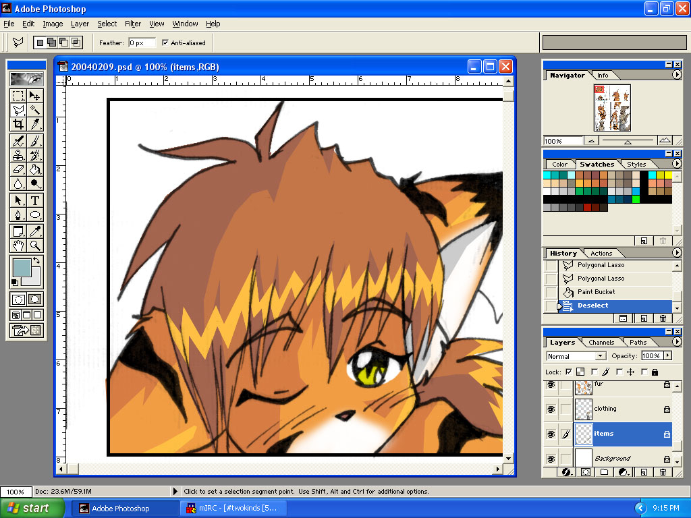Viewport: 691px width, 518px height.
Task: Select the Deselect history state
Action: 615,306
